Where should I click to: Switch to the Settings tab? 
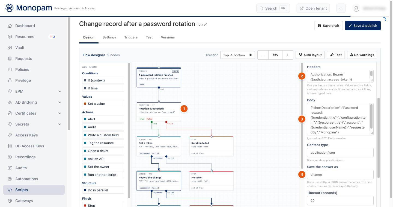[x=109, y=37]
